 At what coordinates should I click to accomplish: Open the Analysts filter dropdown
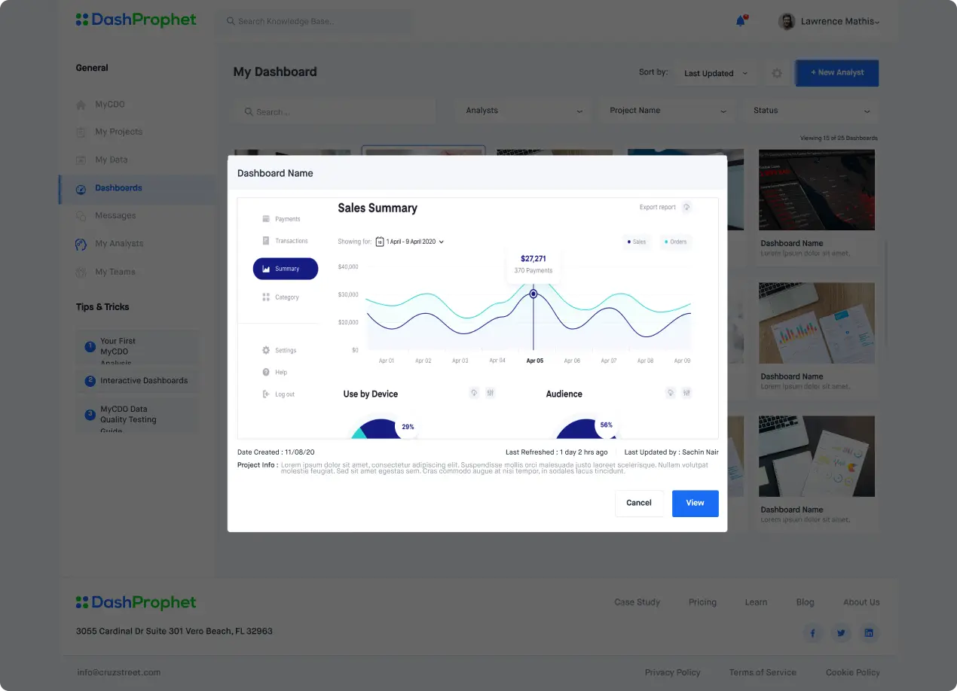tap(524, 111)
